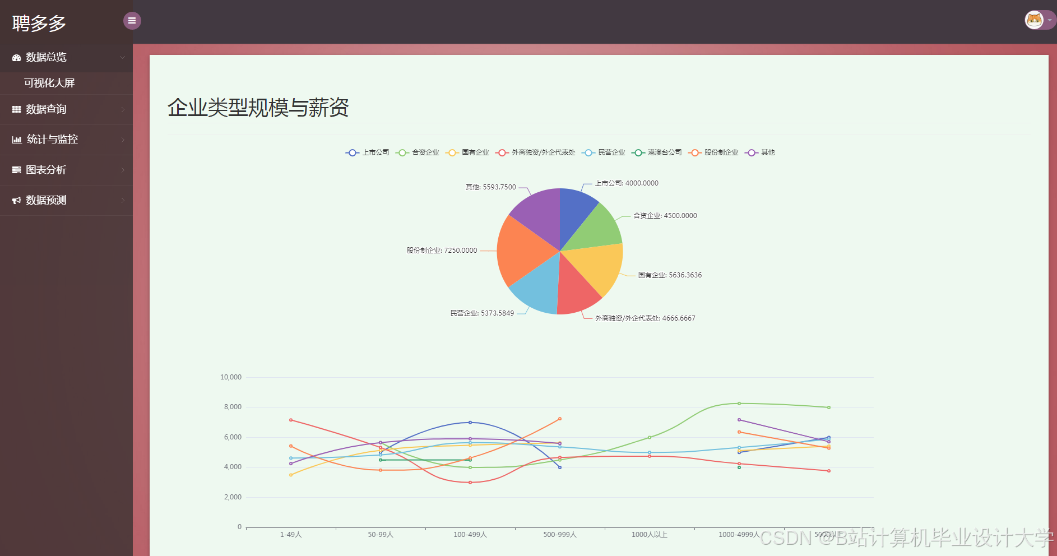1057x556 pixels.
Task: Click the '100-499人' x-axis label
Action: click(x=470, y=535)
